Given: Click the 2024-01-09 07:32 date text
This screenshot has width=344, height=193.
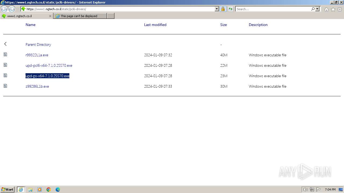Looking at the screenshot, I should point(158,55).
